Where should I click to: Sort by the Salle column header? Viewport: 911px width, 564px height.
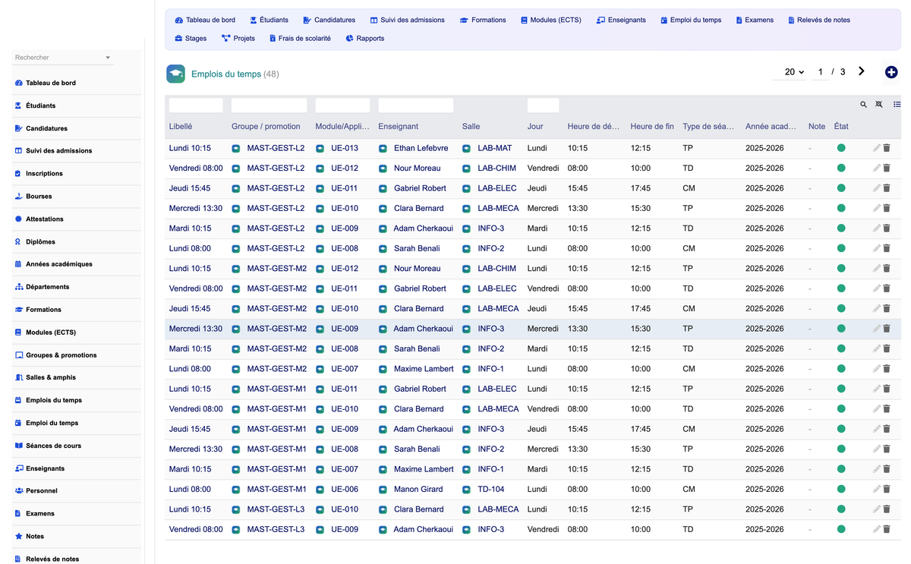[x=471, y=127]
